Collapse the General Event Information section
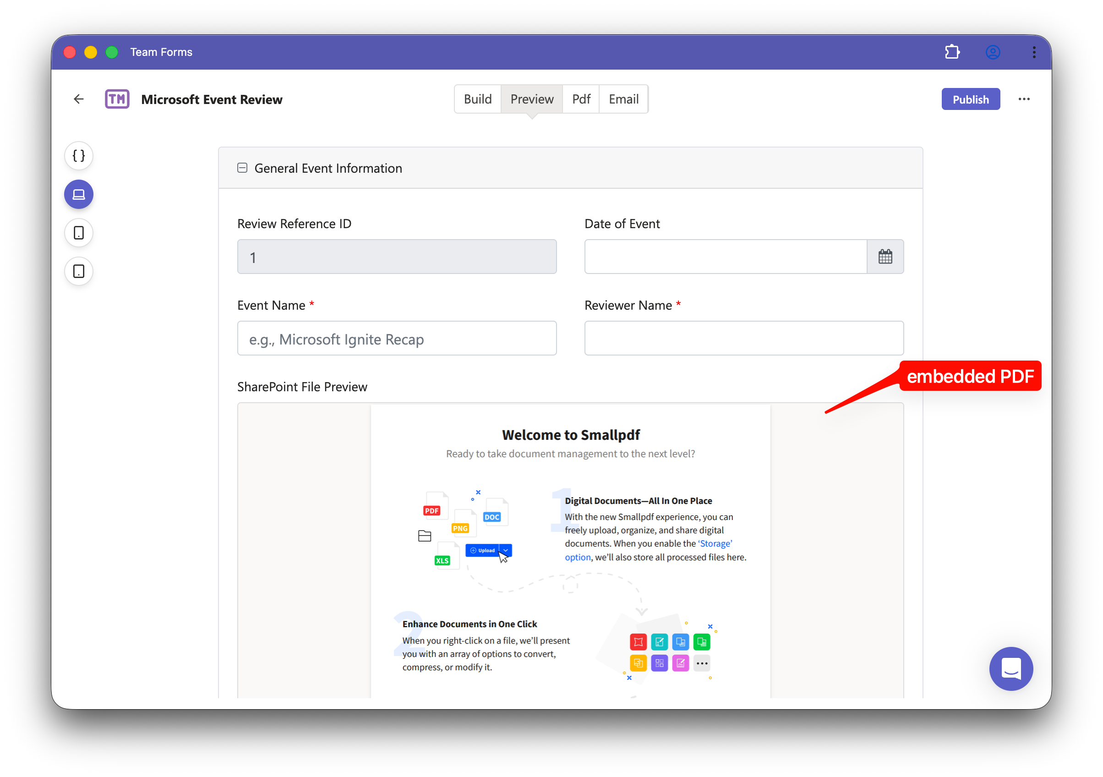 (242, 168)
